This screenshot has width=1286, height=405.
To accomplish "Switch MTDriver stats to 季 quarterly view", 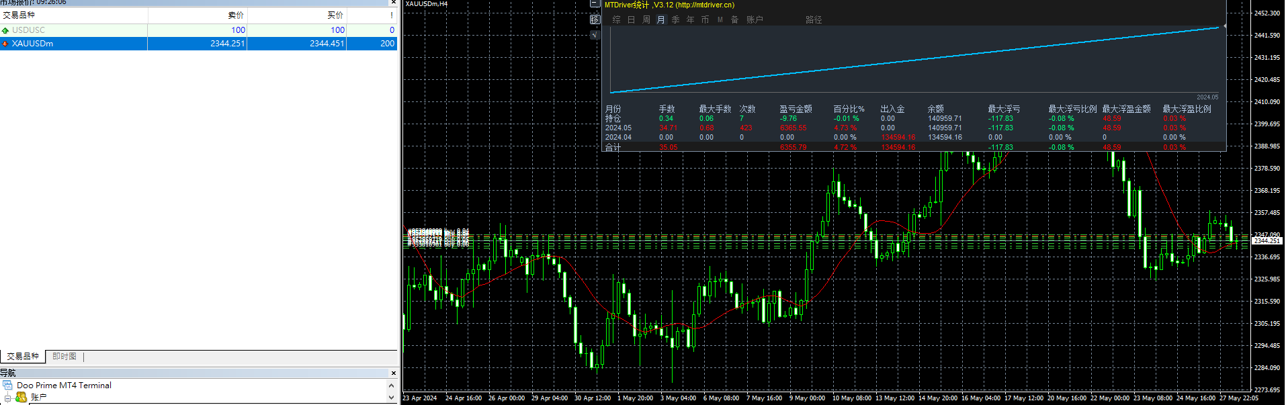I will tap(676, 20).
